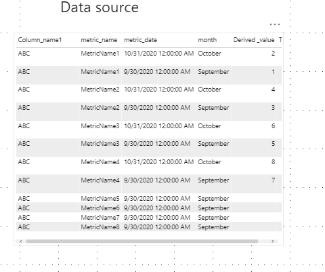
Task: Open the More options ellipsis menu
Action: click(275, 24)
